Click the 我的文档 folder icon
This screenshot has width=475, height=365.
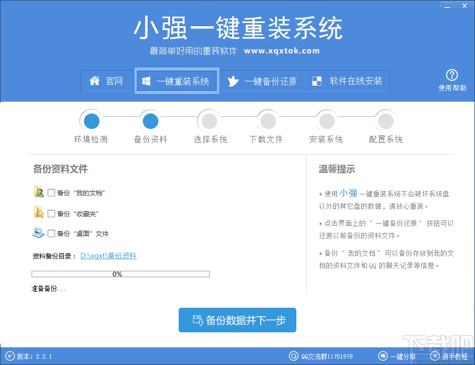point(38,191)
